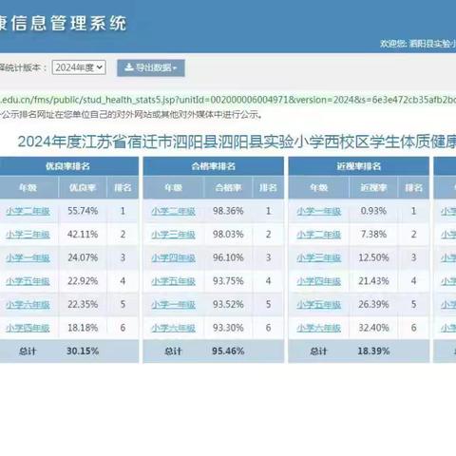Open 小学六年级 link in the 93.30% row
Screen dimensions: 456x456
coord(173,328)
